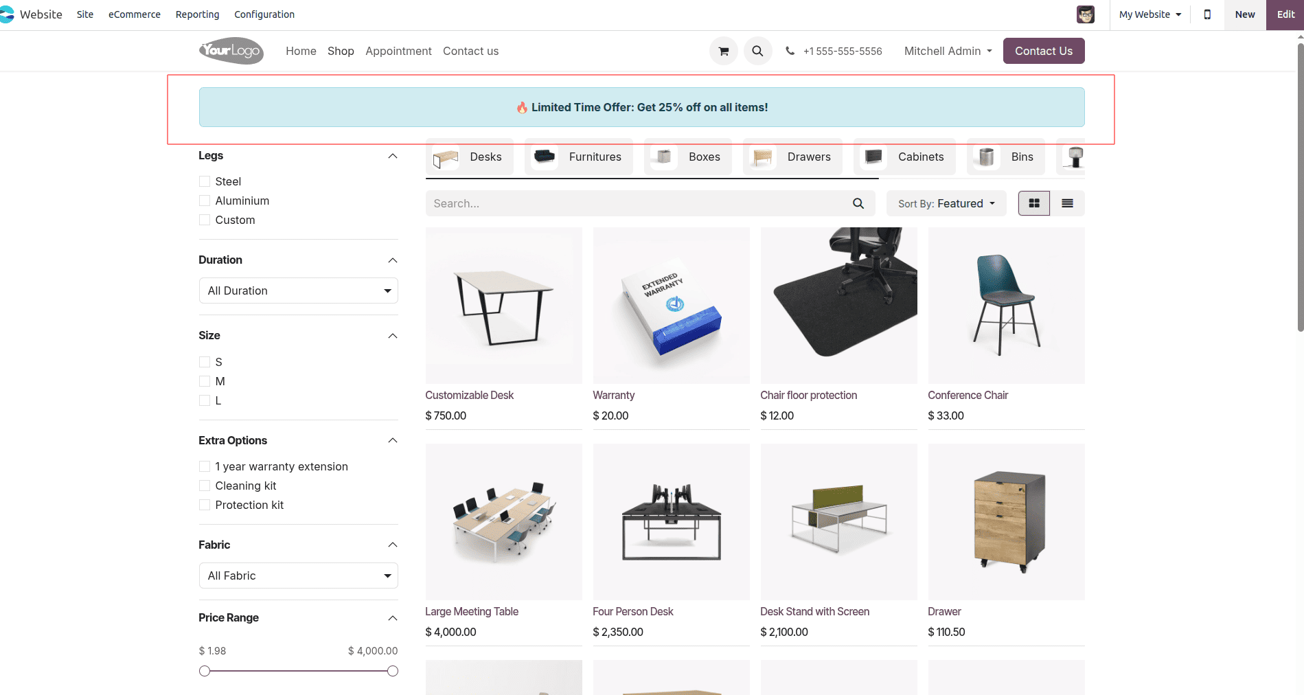The height and width of the screenshot is (695, 1304).
Task: Collapse the Extra Options section
Action: click(x=393, y=440)
